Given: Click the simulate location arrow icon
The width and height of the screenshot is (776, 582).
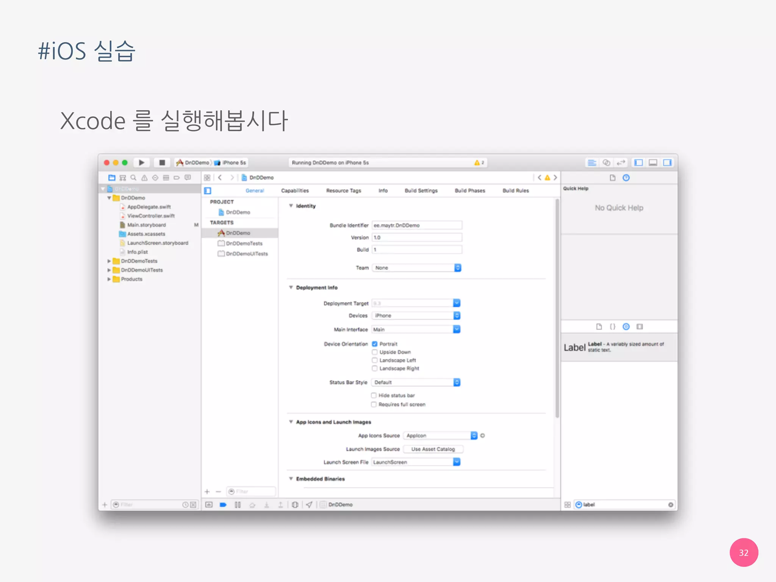Looking at the screenshot, I should (x=309, y=505).
